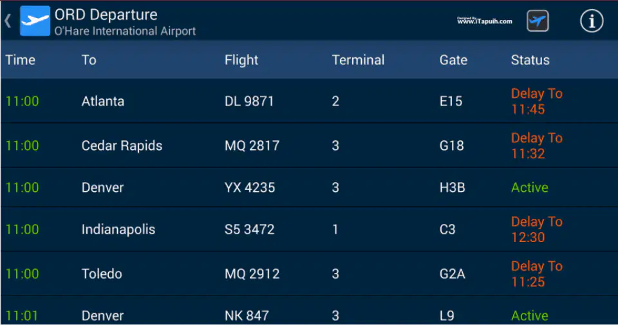This screenshot has height=325, width=618.
Task: Open Denver flight YX 4235 details
Action: [309, 187]
